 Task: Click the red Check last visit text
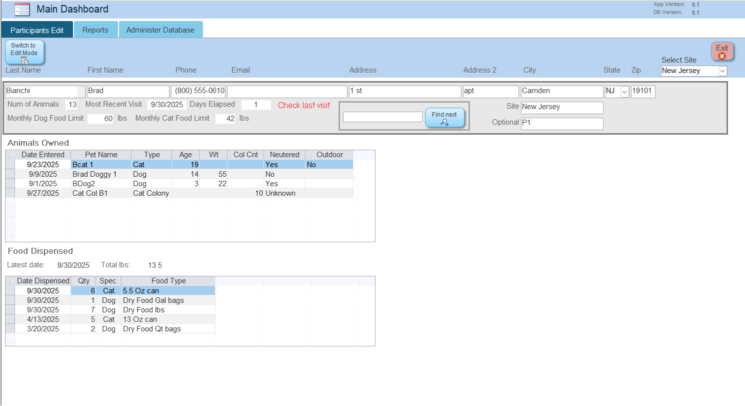304,105
